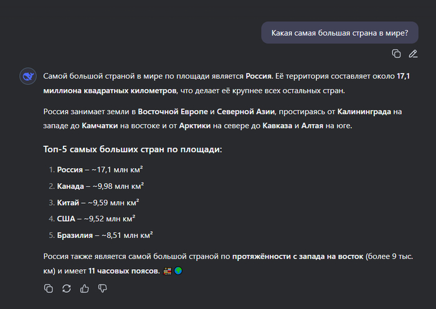Click the train emoji after часовых поясов
The image size is (436, 309).
[168, 270]
